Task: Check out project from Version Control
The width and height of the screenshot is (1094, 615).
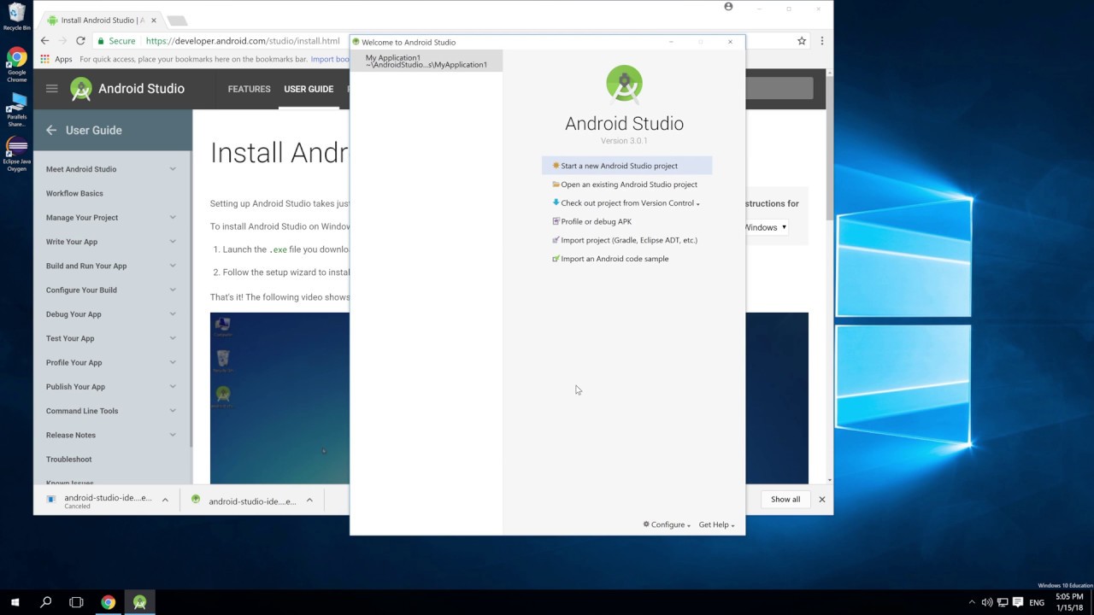Action: [626, 203]
